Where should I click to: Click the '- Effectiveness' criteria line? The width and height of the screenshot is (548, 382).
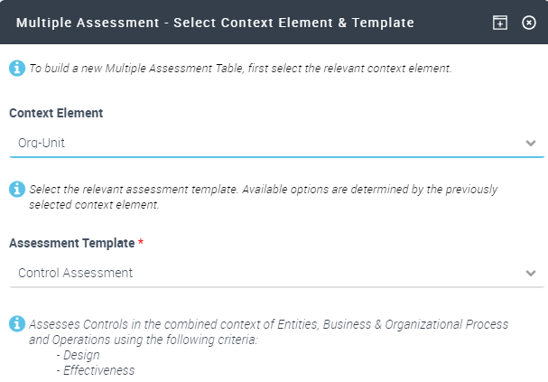coord(95,370)
